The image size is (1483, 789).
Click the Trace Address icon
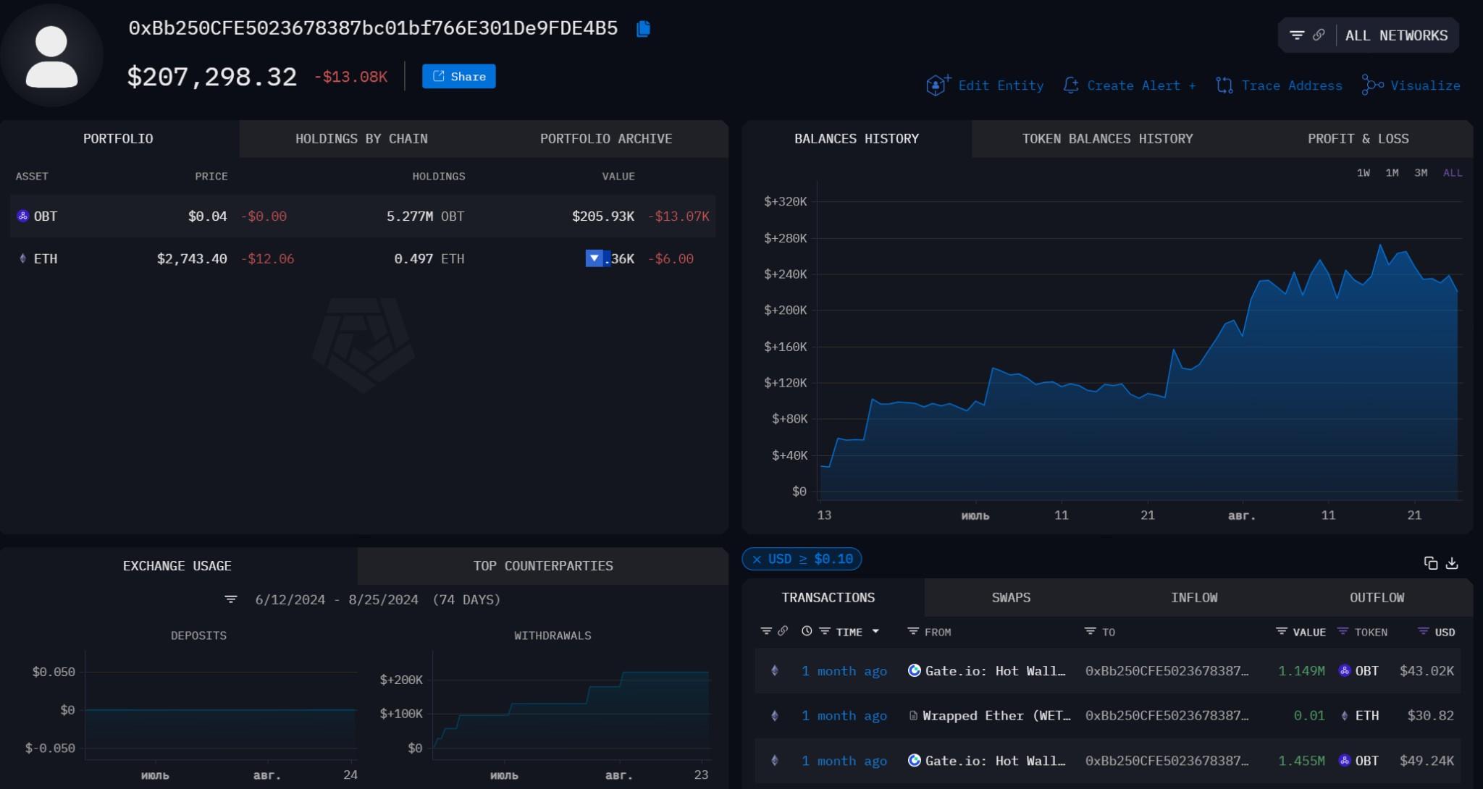(1224, 85)
